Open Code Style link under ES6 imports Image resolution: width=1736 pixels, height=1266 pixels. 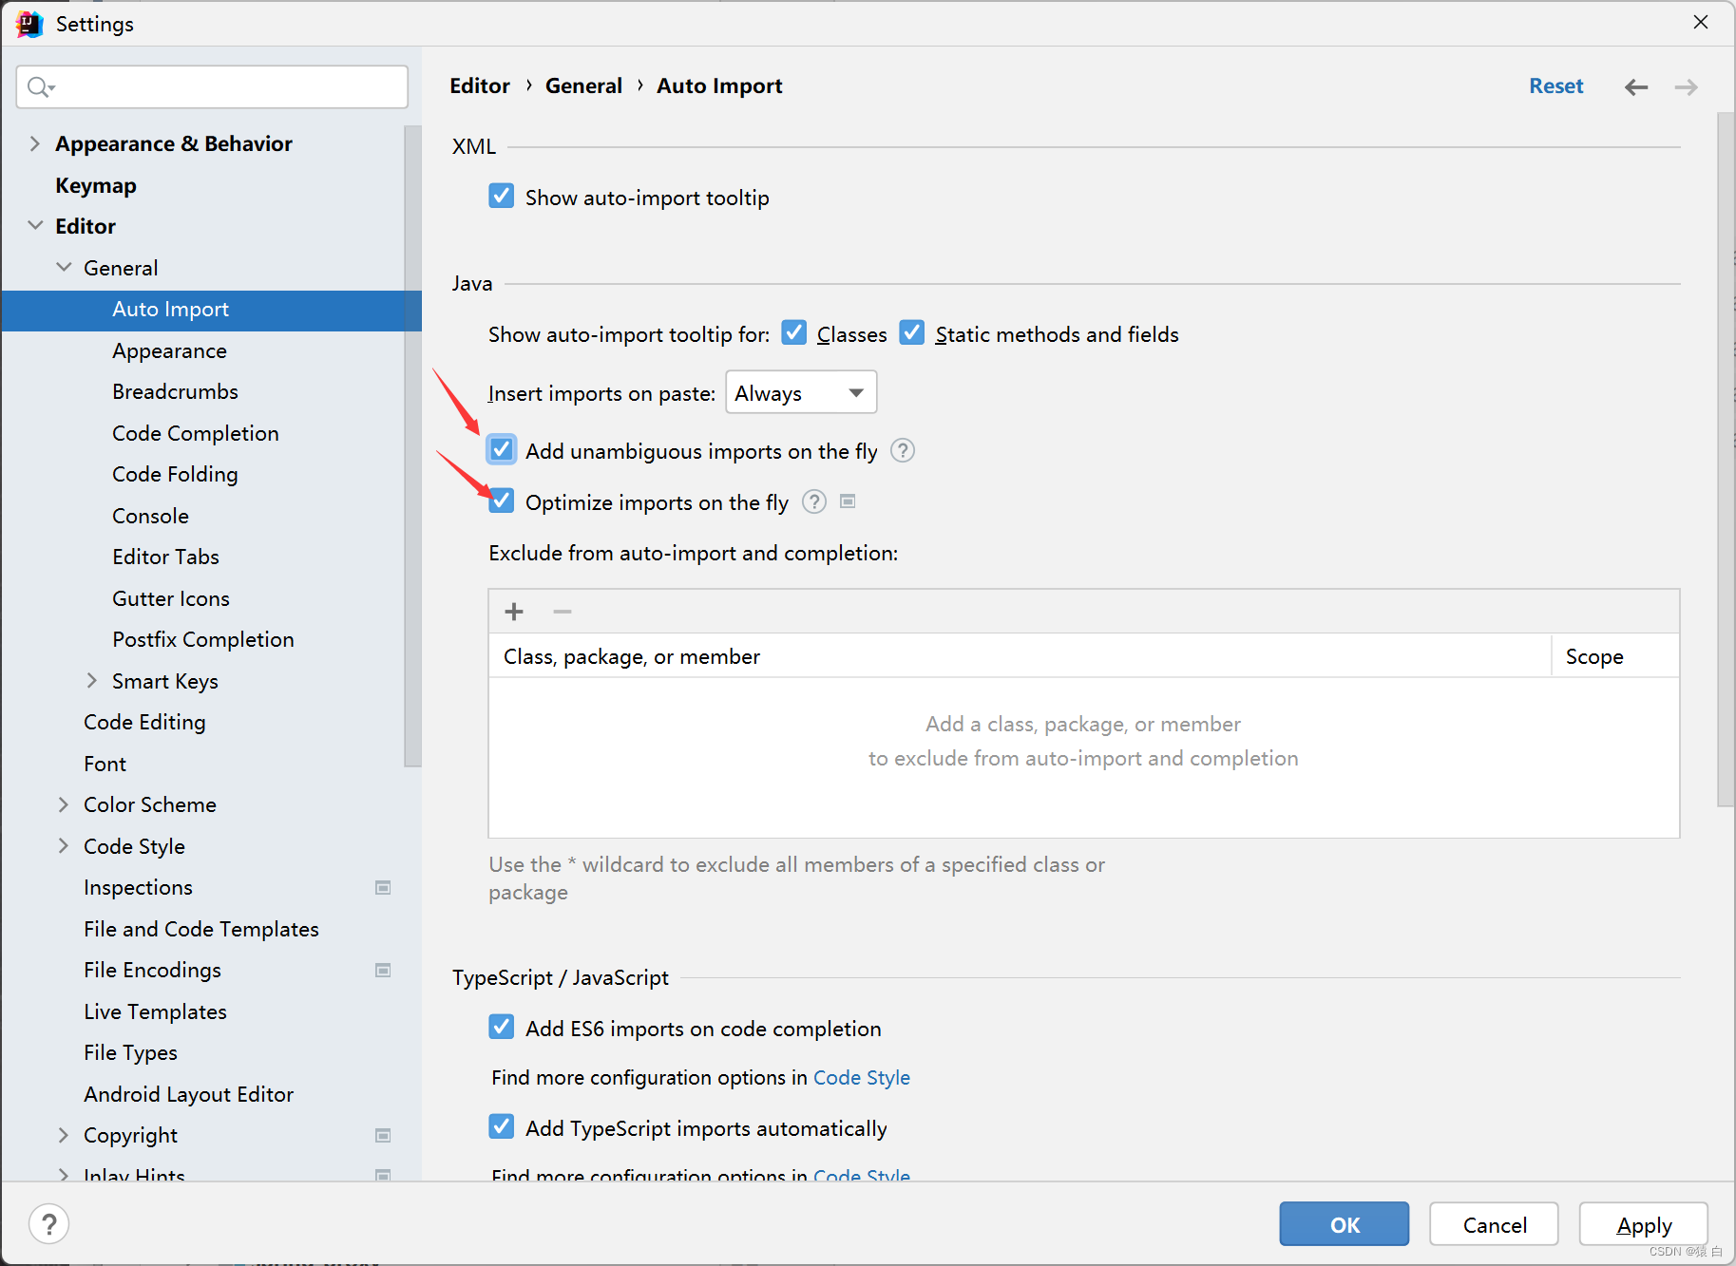tap(862, 1077)
